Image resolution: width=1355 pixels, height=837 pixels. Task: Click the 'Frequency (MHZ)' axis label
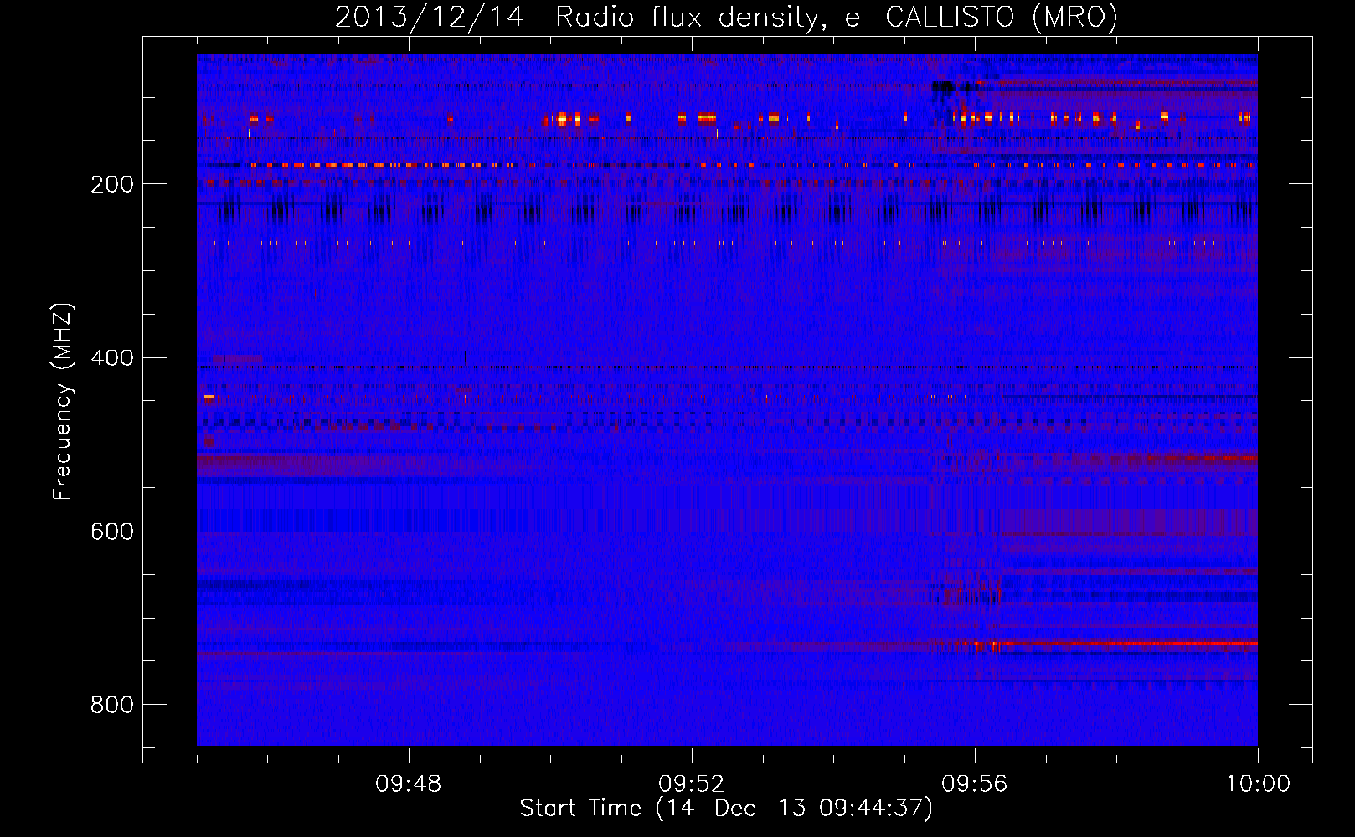click(x=62, y=401)
